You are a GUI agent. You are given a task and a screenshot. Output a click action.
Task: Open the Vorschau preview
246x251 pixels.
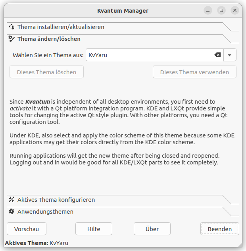27,229
